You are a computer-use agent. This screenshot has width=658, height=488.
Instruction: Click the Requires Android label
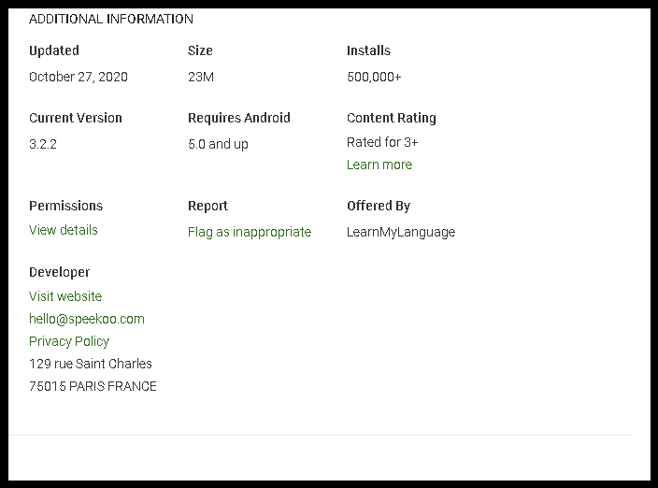click(x=239, y=118)
